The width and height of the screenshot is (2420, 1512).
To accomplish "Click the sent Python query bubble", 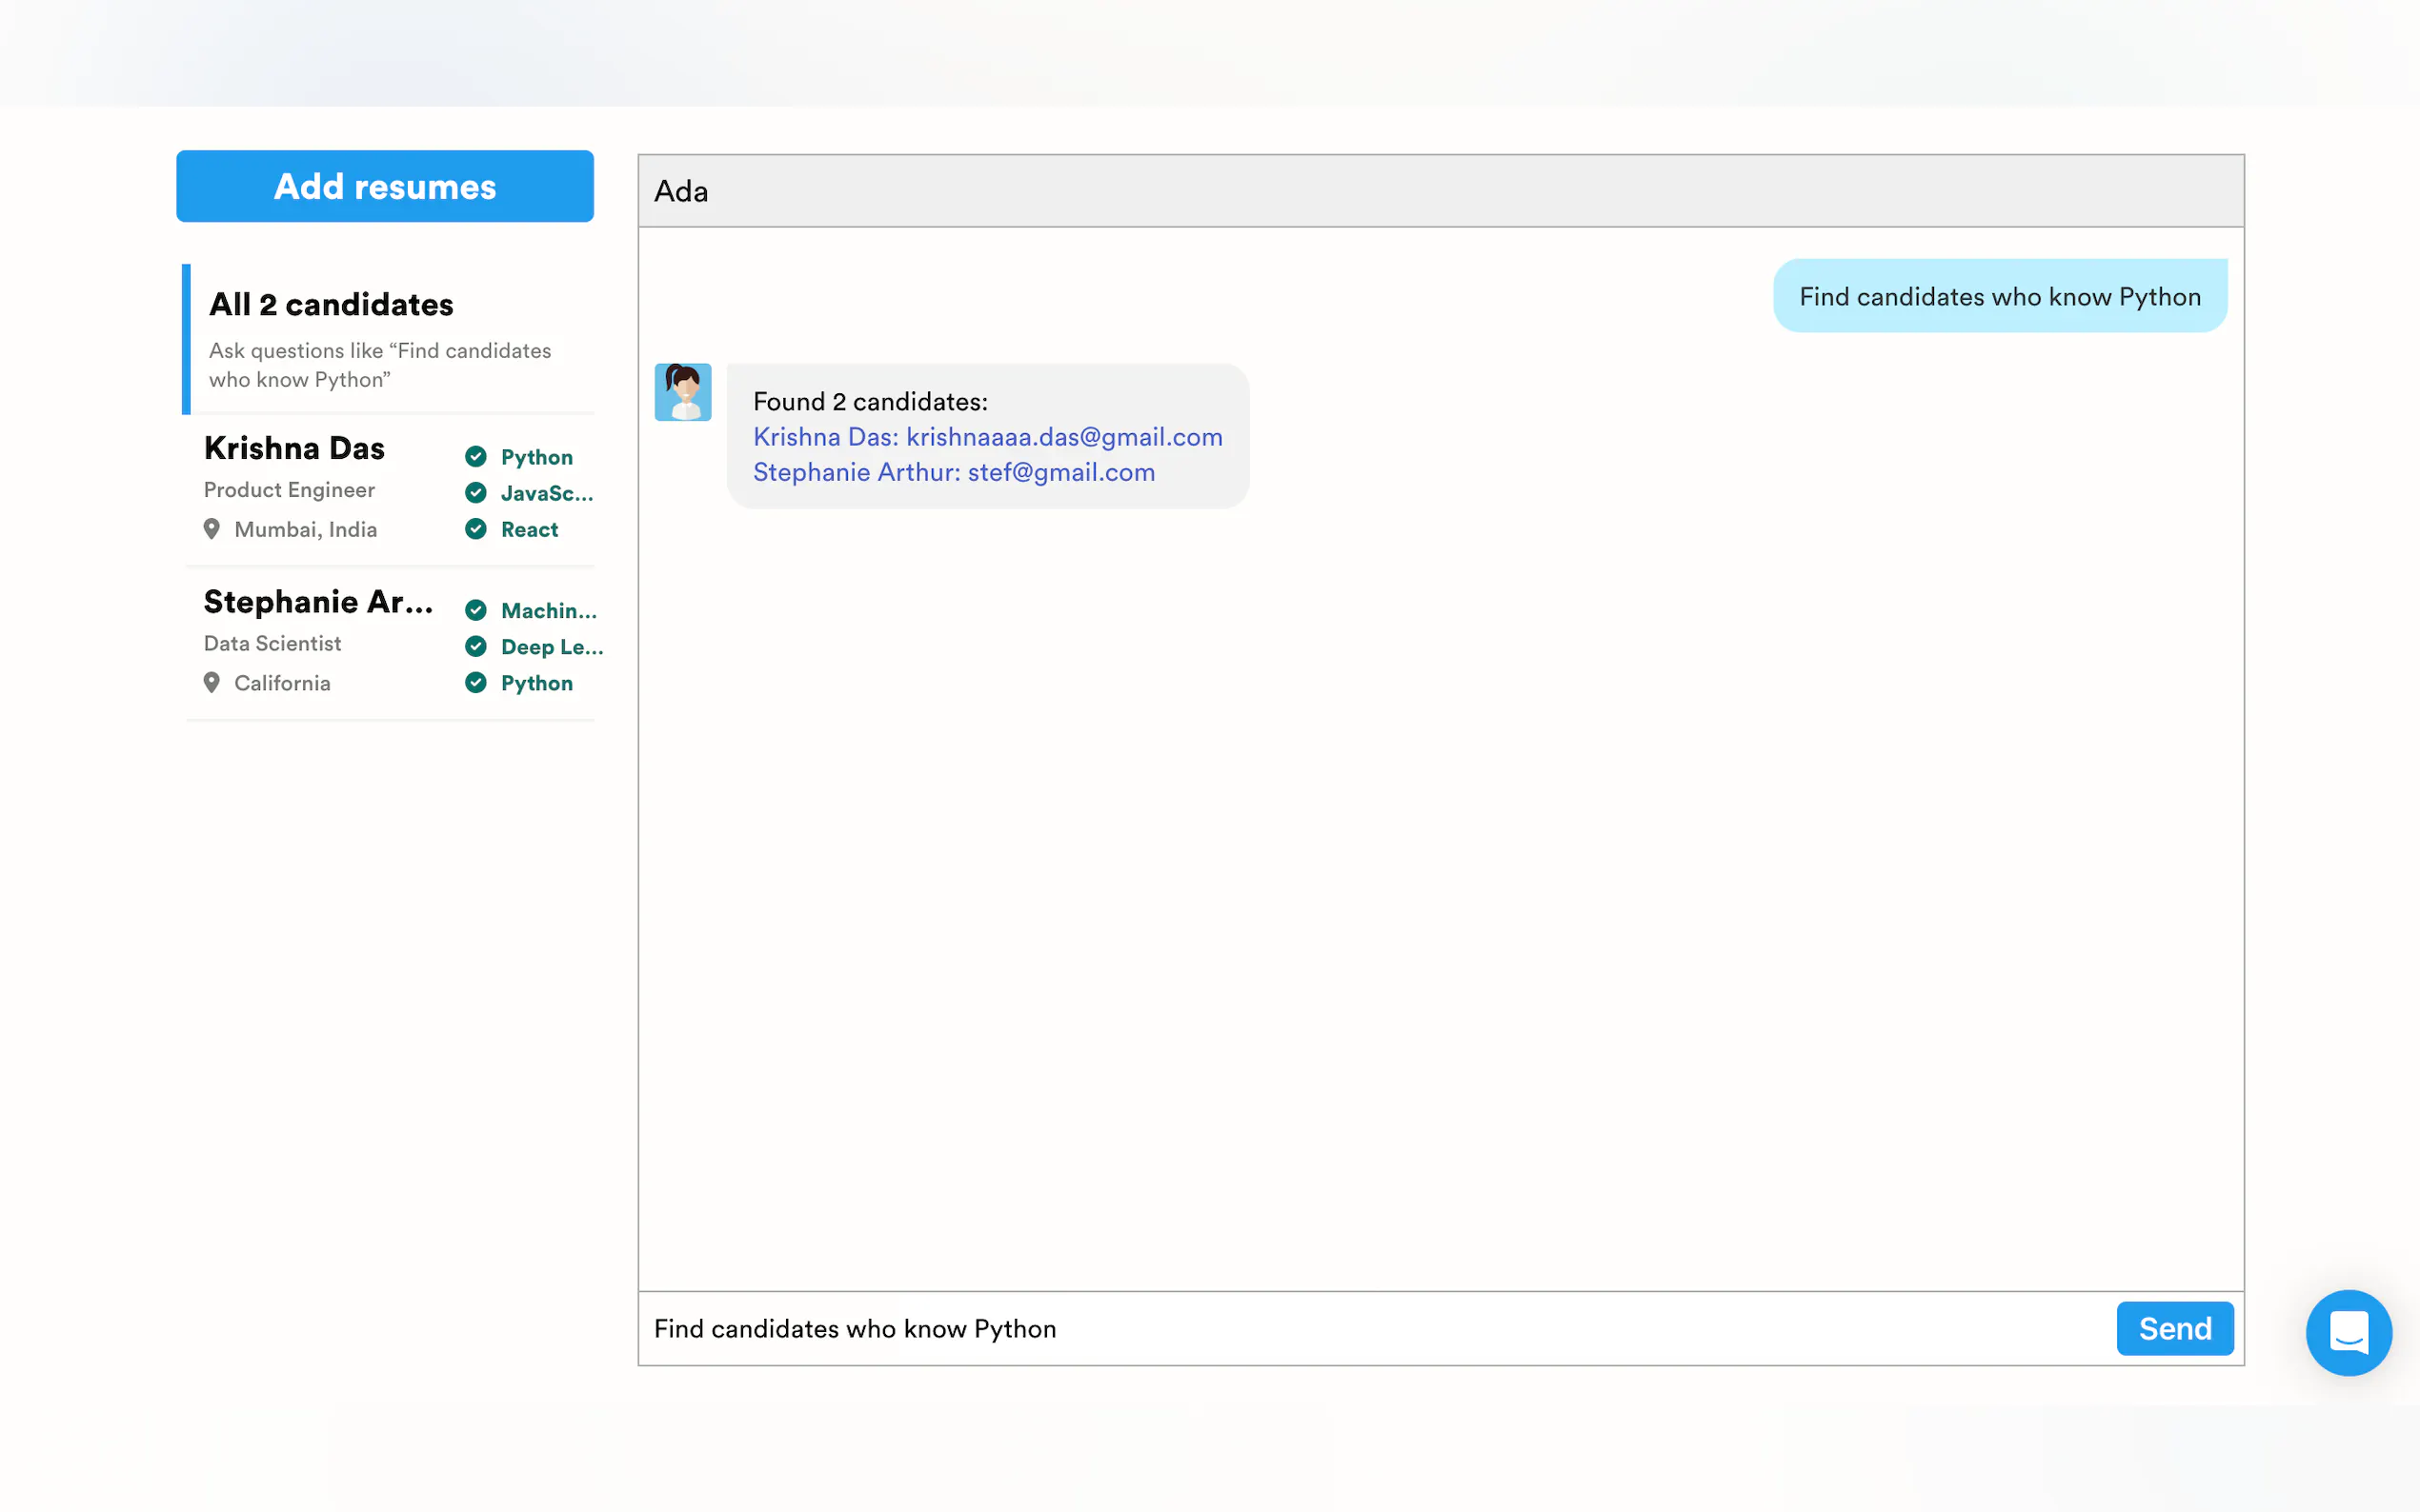I will click(x=1999, y=297).
